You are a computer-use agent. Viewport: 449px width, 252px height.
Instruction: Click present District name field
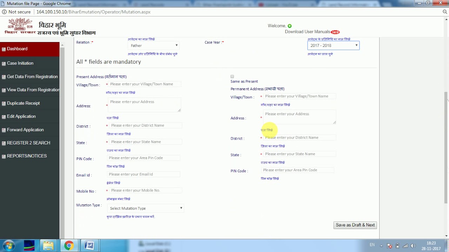point(146,125)
